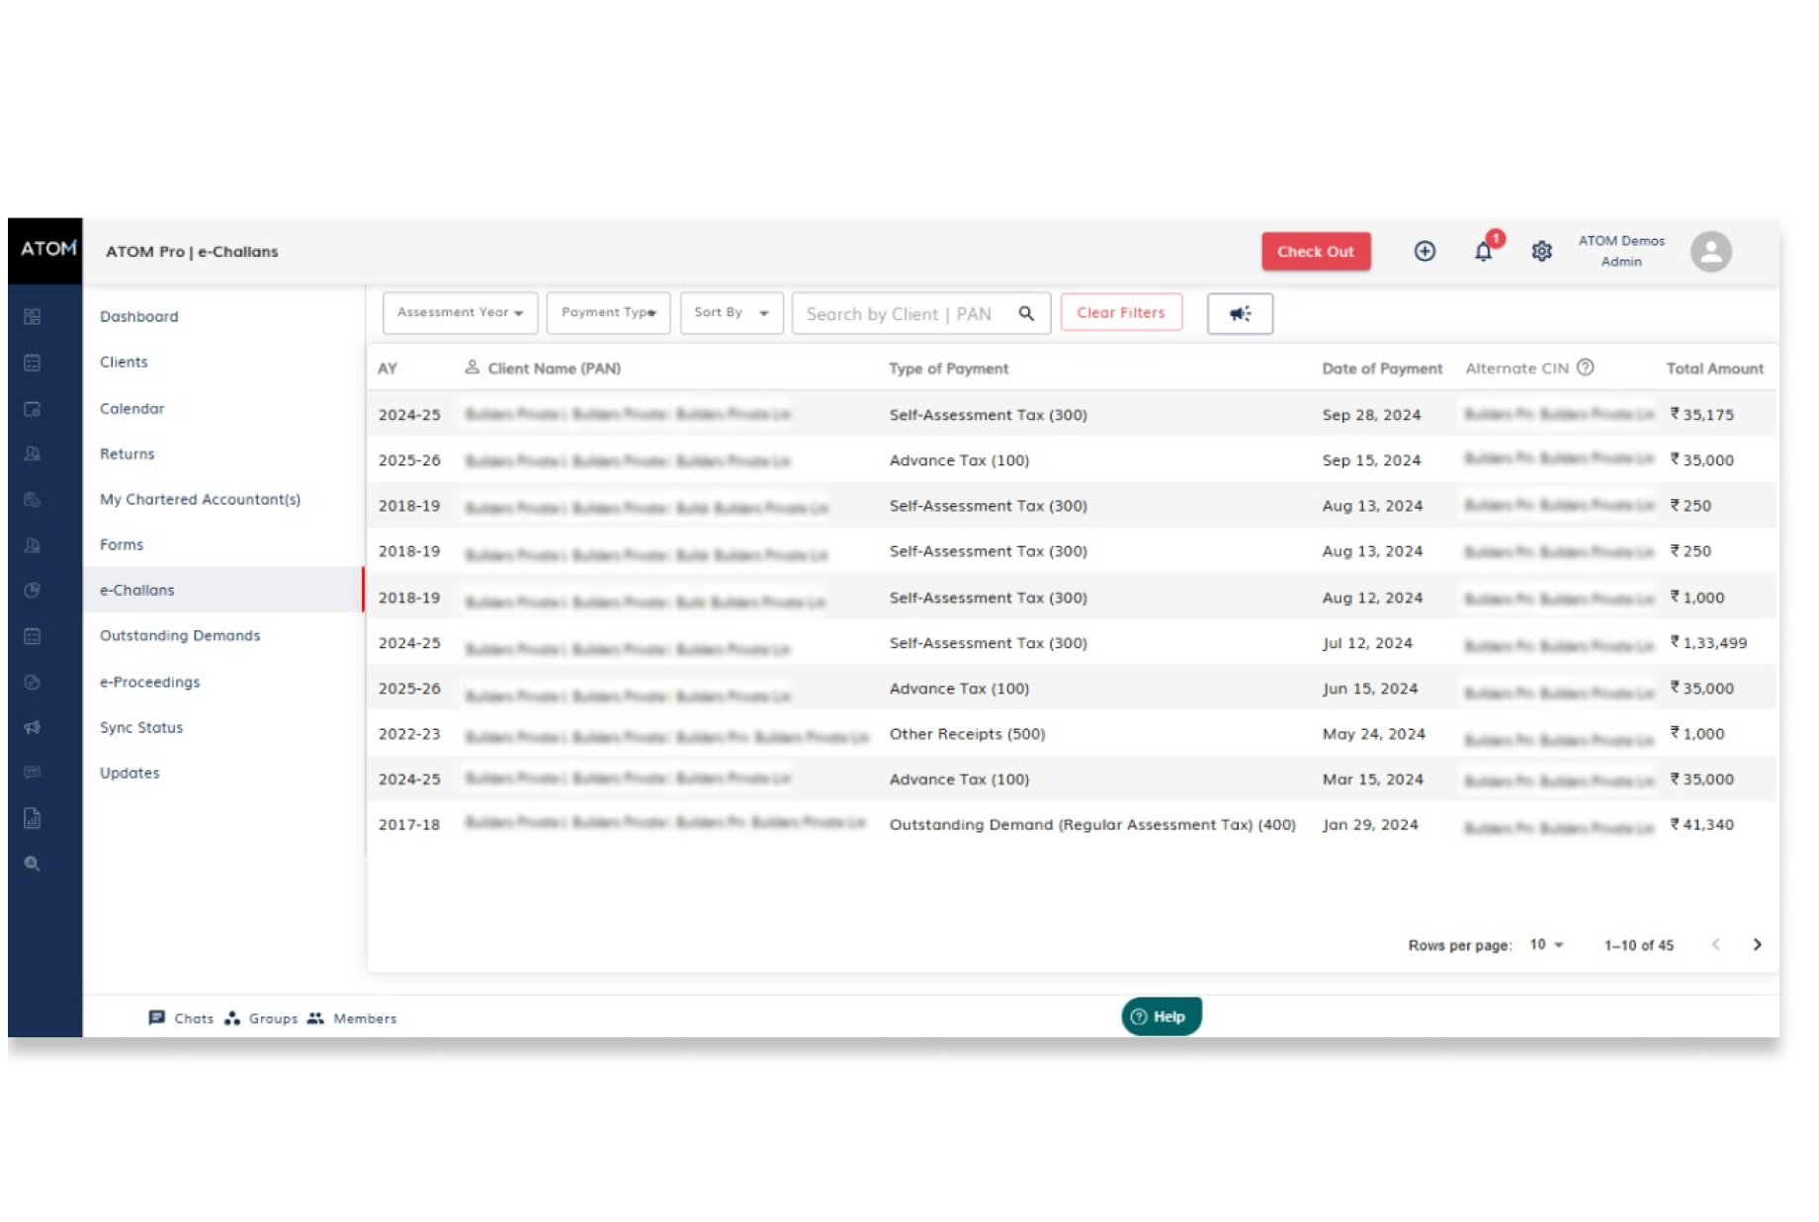The width and height of the screenshot is (1819, 1222).
Task: Click the Outstanding Demand (Regular Assessment Tax) (400) cell
Action: 1092,825
